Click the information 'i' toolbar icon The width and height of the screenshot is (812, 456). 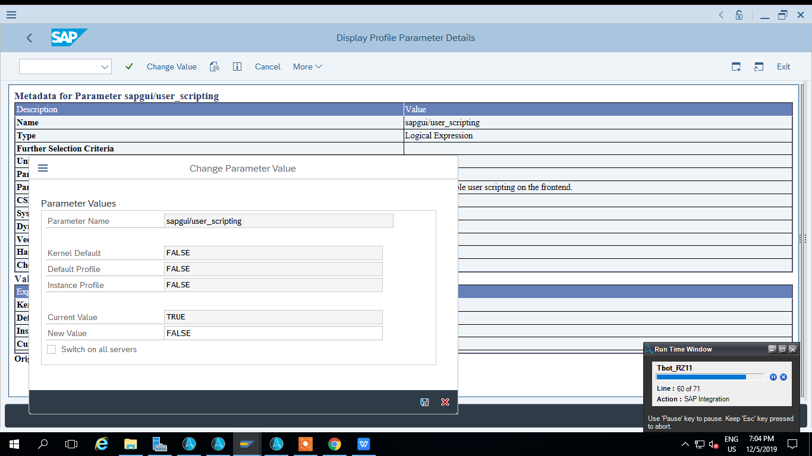click(x=237, y=66)
